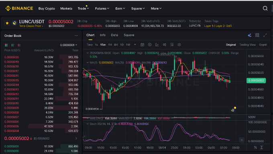Switch to Depth chart mode

[x=263, y=45]
